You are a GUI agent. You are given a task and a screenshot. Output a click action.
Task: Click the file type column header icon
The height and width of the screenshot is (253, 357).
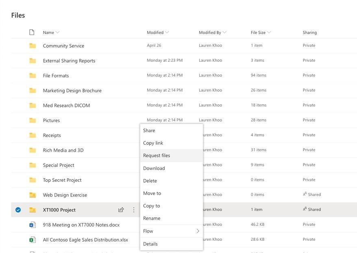32,32
